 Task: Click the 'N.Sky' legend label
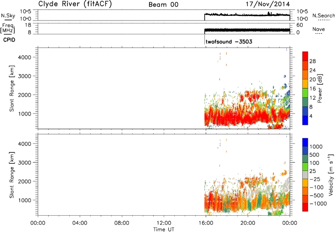(x=8, y=15)
